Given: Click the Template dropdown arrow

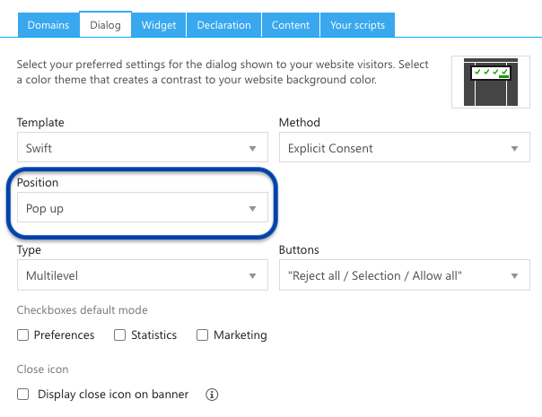Looking at the screenshot, I should pyautogui.click(x=253, y=149).
